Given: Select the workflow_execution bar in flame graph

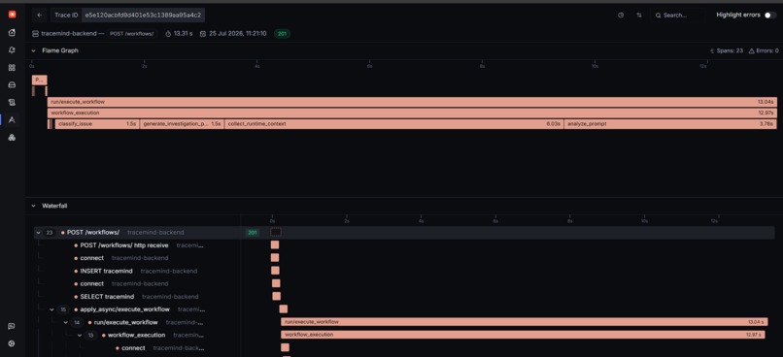Looking at the screenshot, I should coord(412,114).
